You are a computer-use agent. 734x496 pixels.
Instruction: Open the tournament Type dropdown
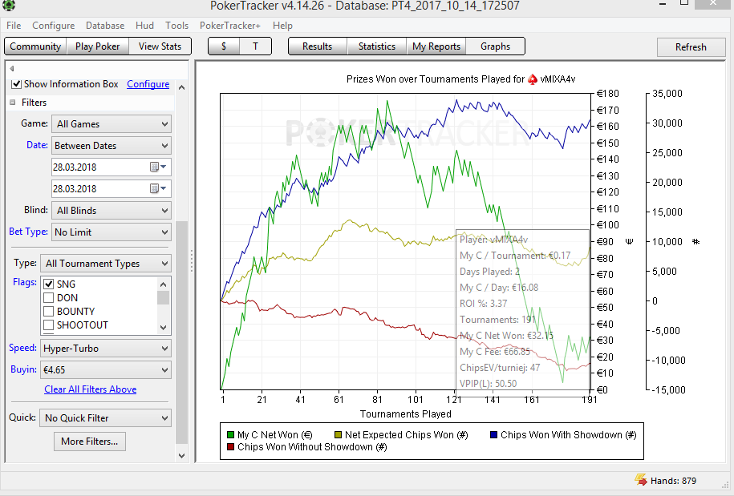coord(106,263)
